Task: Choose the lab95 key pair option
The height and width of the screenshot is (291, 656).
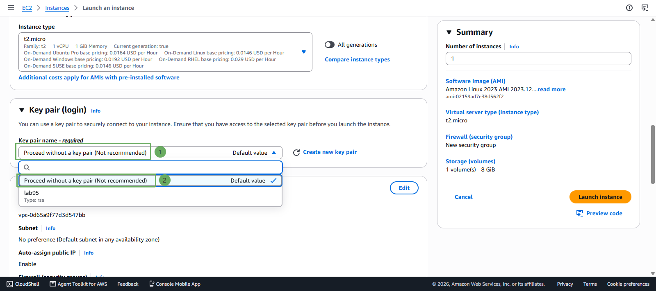Action: (x=150, y=196)
